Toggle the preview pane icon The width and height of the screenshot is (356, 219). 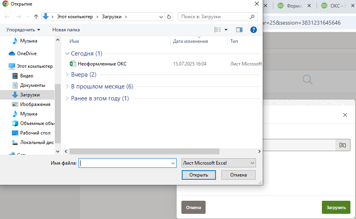[x=239, y=30]
